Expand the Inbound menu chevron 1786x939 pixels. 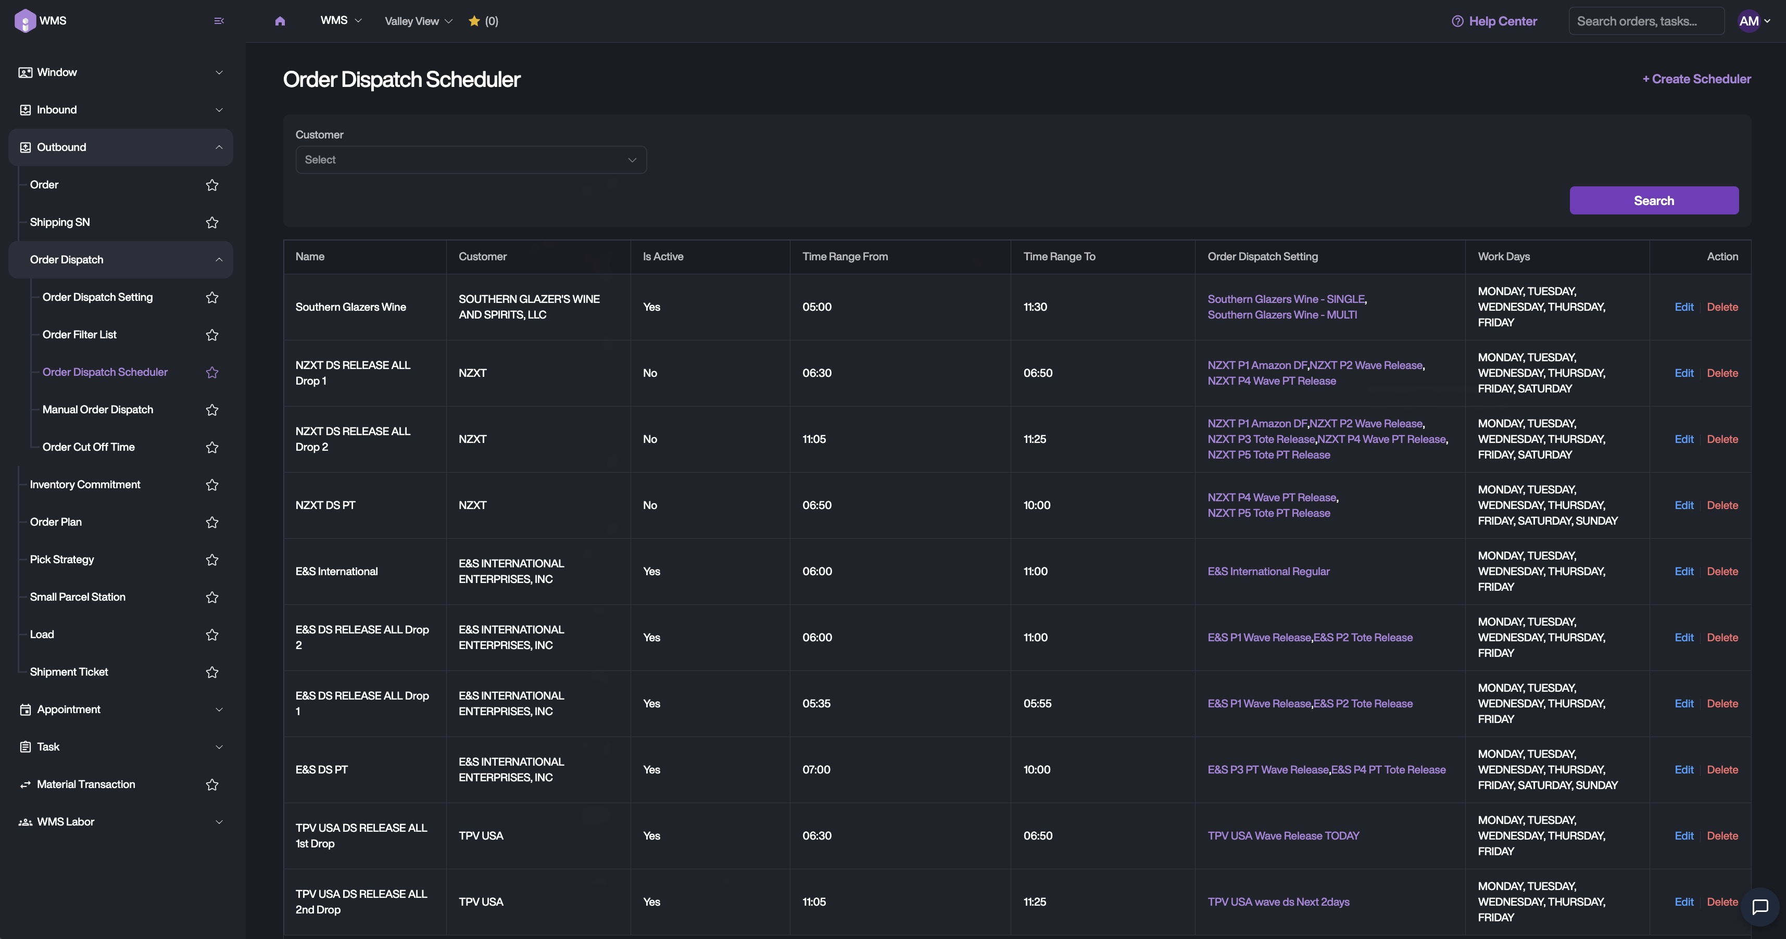click(x=219, y=109)
